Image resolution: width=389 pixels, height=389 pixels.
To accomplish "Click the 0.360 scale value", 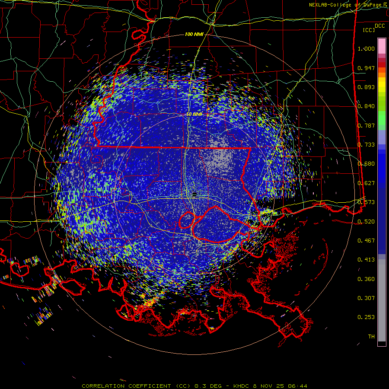I will (x=366, y=279).
